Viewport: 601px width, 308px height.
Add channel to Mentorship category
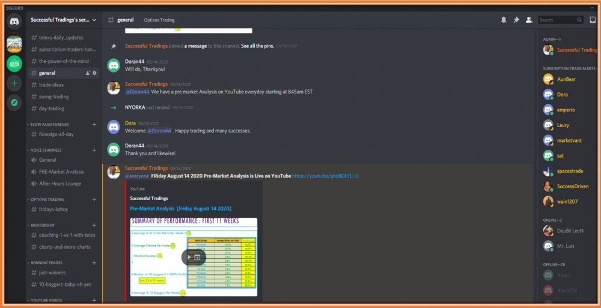[94, 225]
